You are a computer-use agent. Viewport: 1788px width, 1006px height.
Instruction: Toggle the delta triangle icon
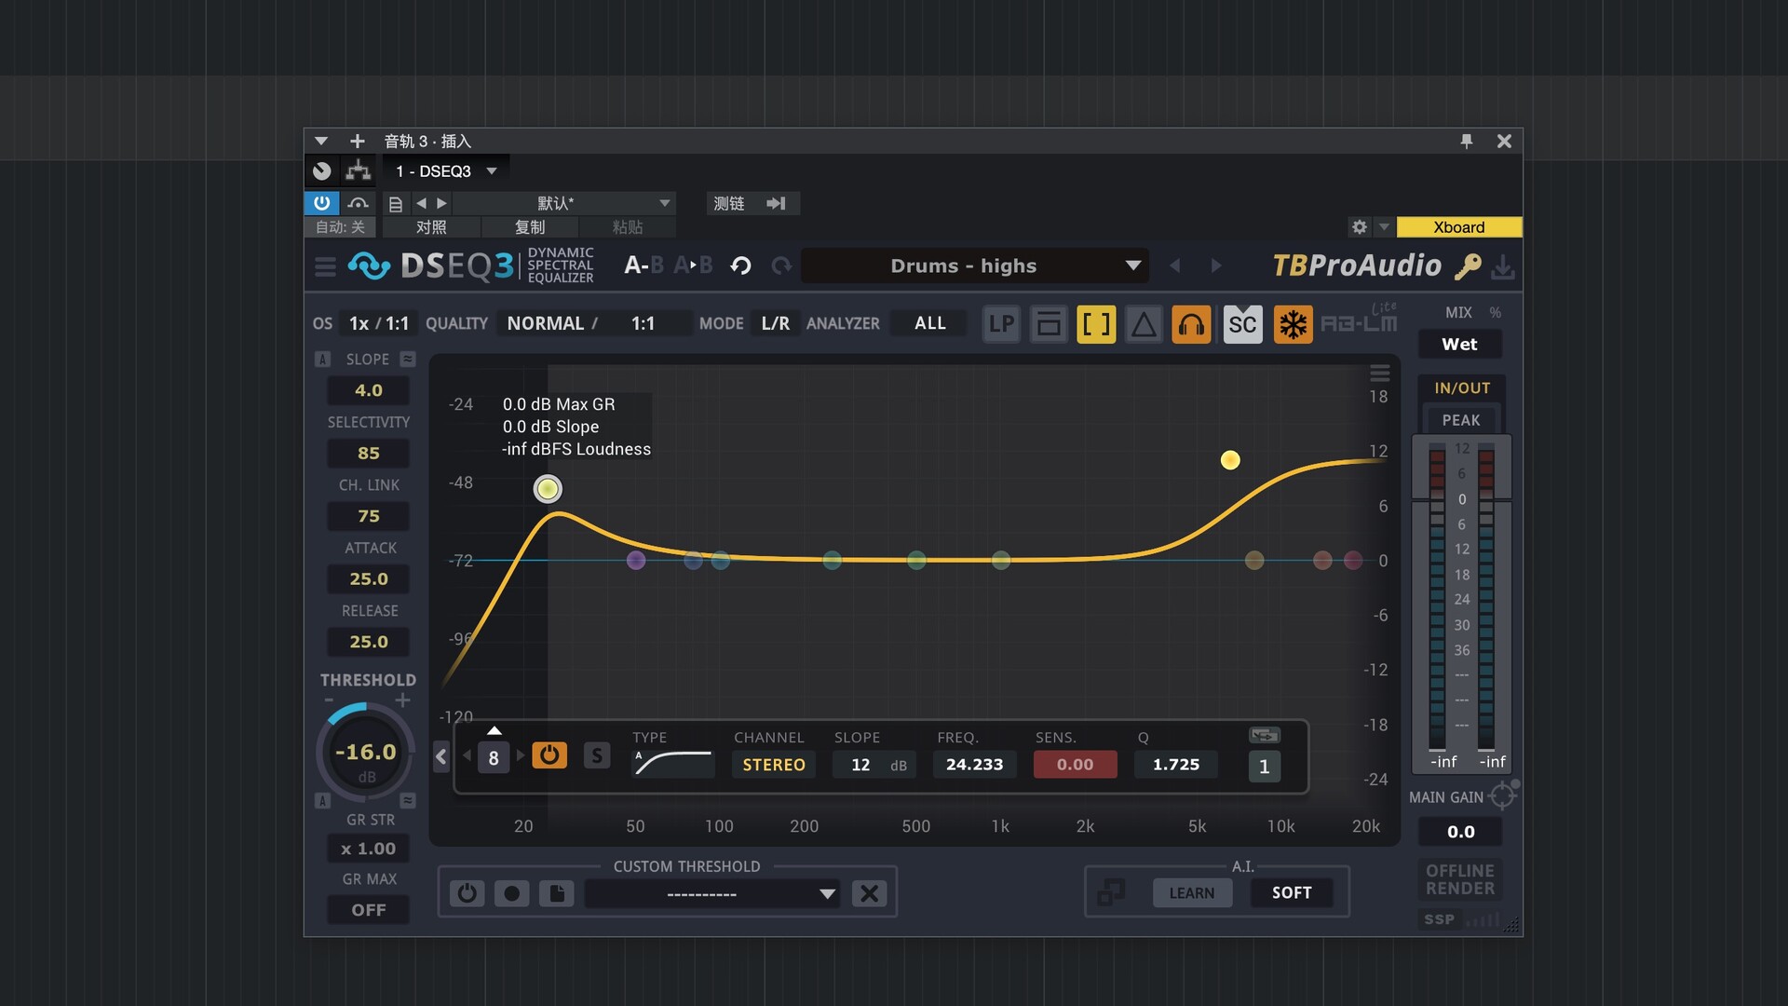click(x=1144, y=324)
